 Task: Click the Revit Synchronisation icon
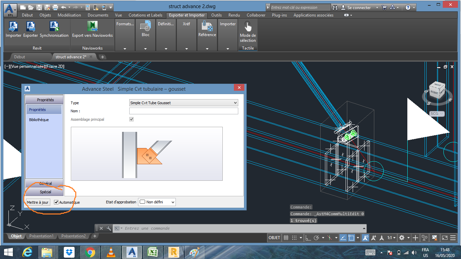point(54,27)
